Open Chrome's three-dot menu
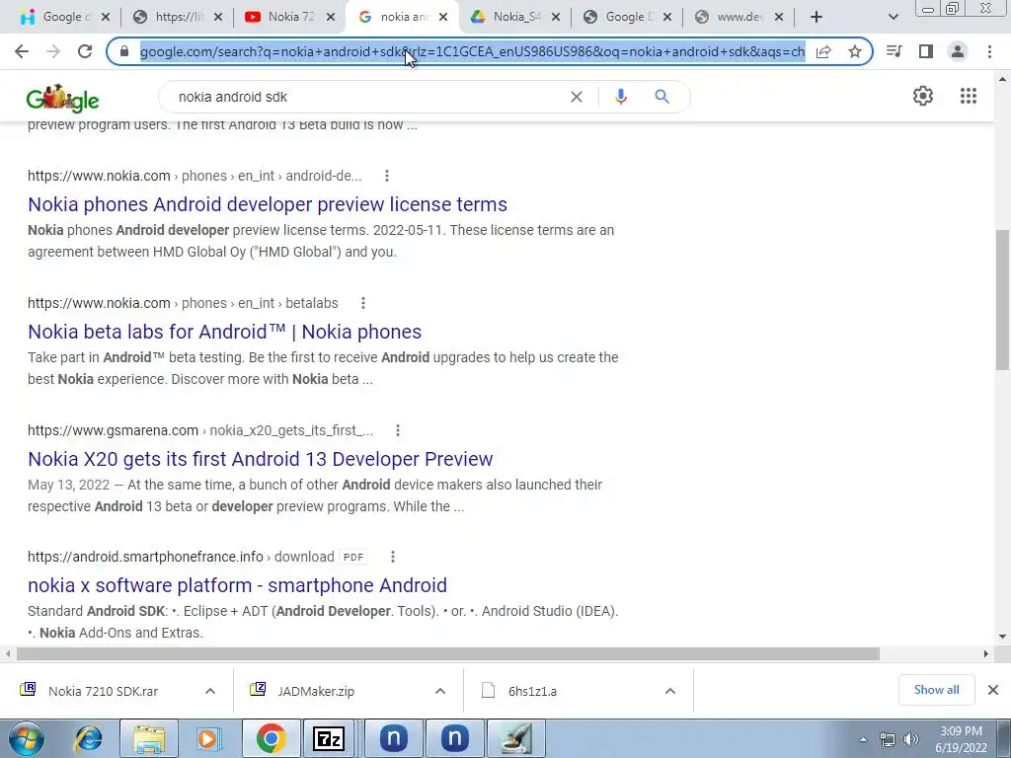The image size is (1011, 758). [x=989, y=51]
